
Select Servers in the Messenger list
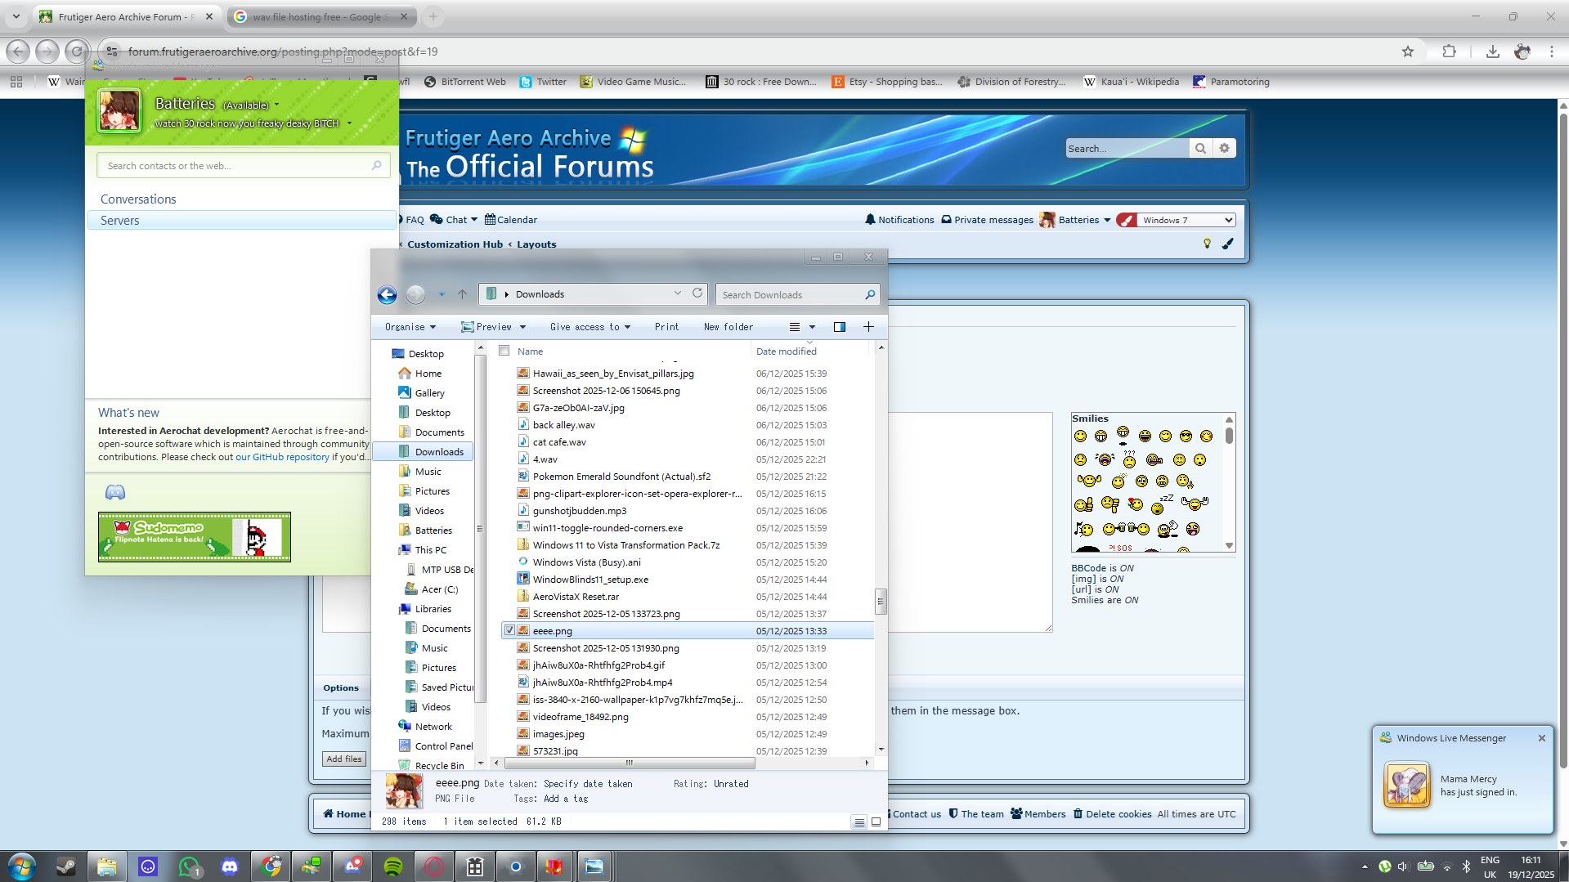pos(120,221)
